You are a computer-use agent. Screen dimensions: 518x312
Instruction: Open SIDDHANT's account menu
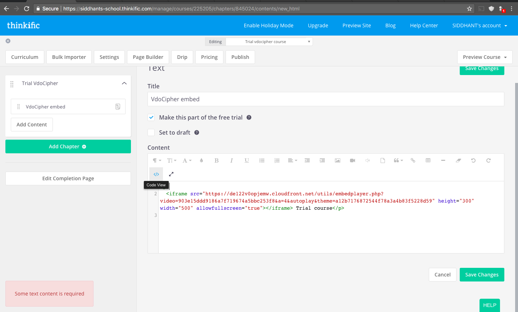click(480, 25)
